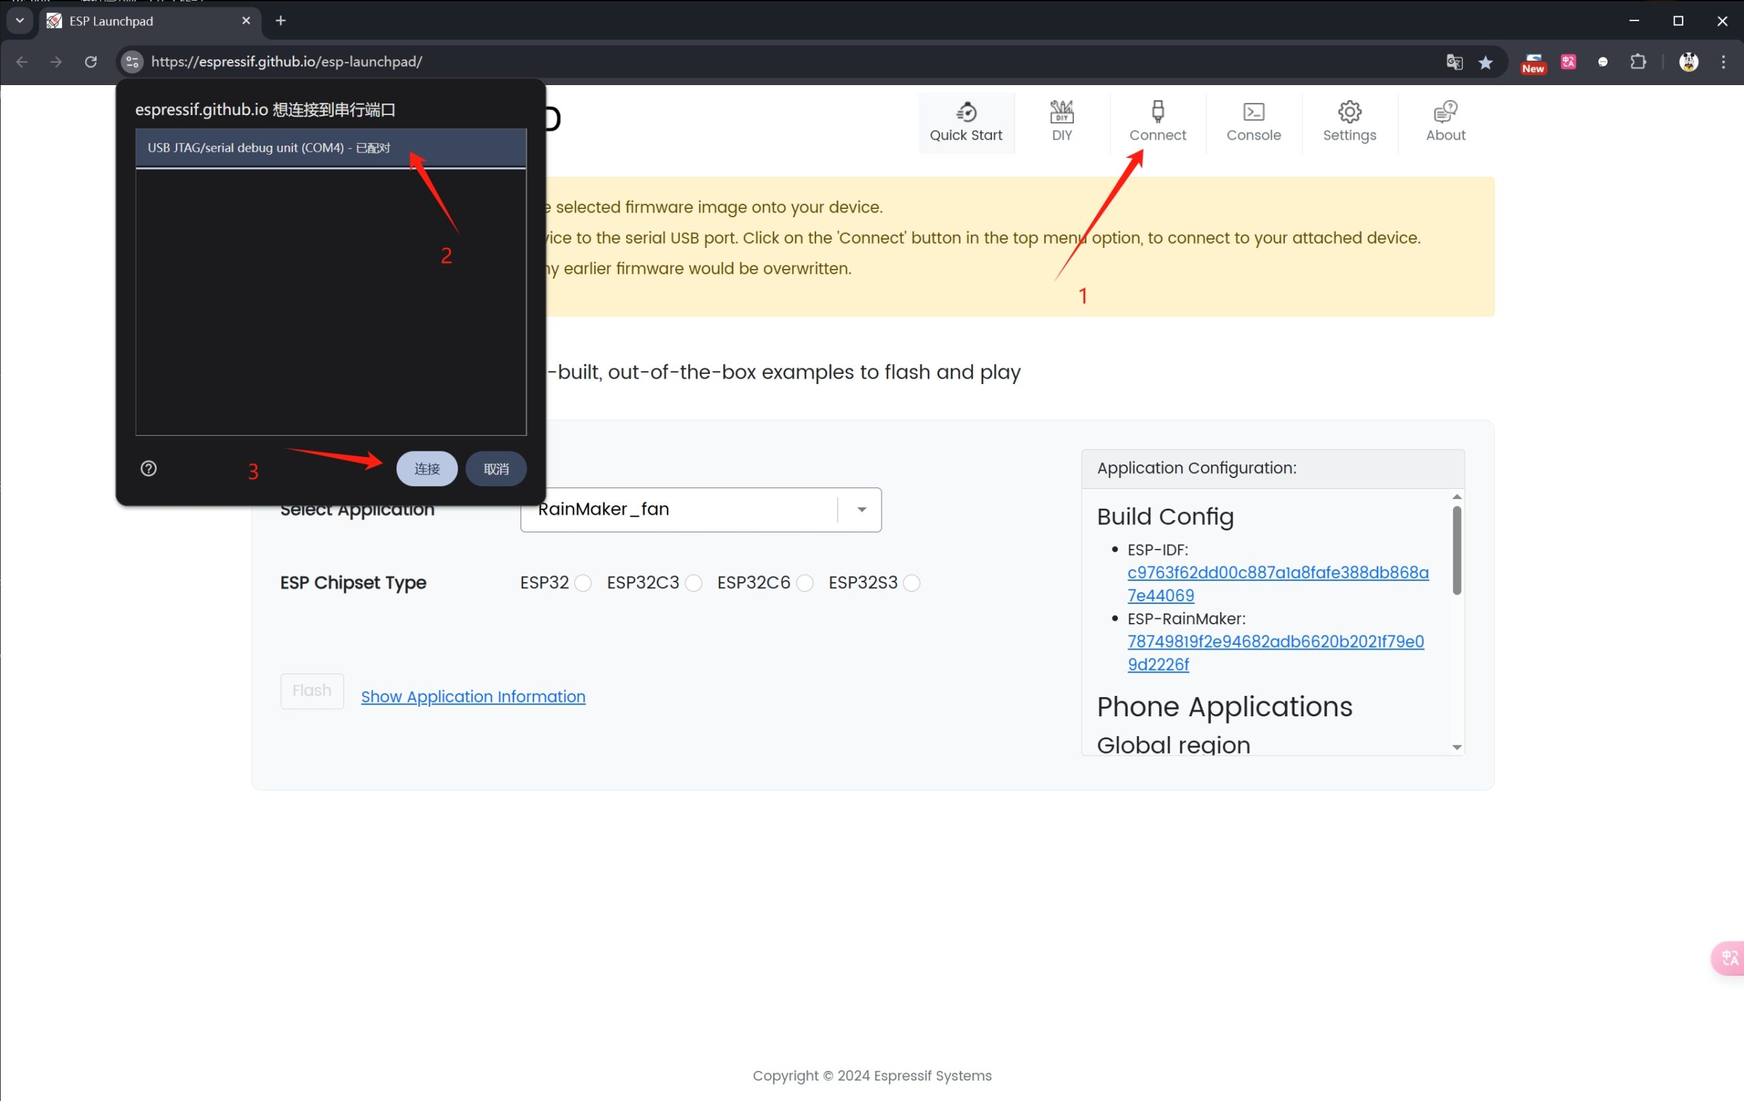Open a new browser tab
This screenshot has height=1101, width=1744.
click(281, 21)
